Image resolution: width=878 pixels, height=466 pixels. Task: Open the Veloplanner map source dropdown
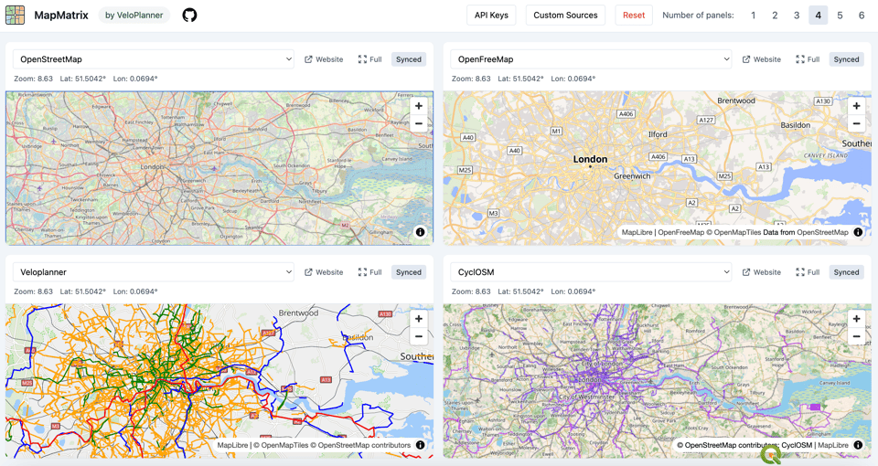(x=154, y=272)
